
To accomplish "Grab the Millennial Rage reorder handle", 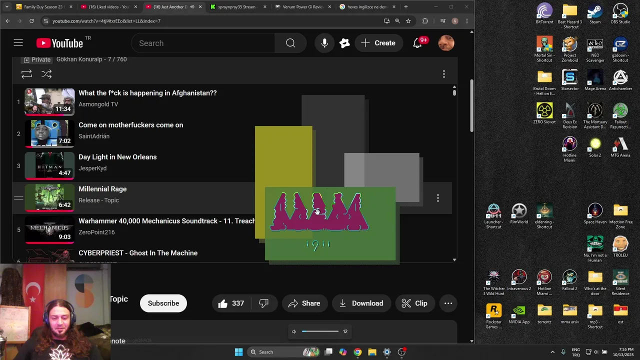I will point(18,198).
